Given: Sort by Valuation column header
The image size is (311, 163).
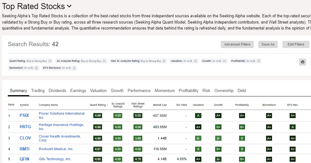Looking at the screenshot, I should (x=198, y=105).
